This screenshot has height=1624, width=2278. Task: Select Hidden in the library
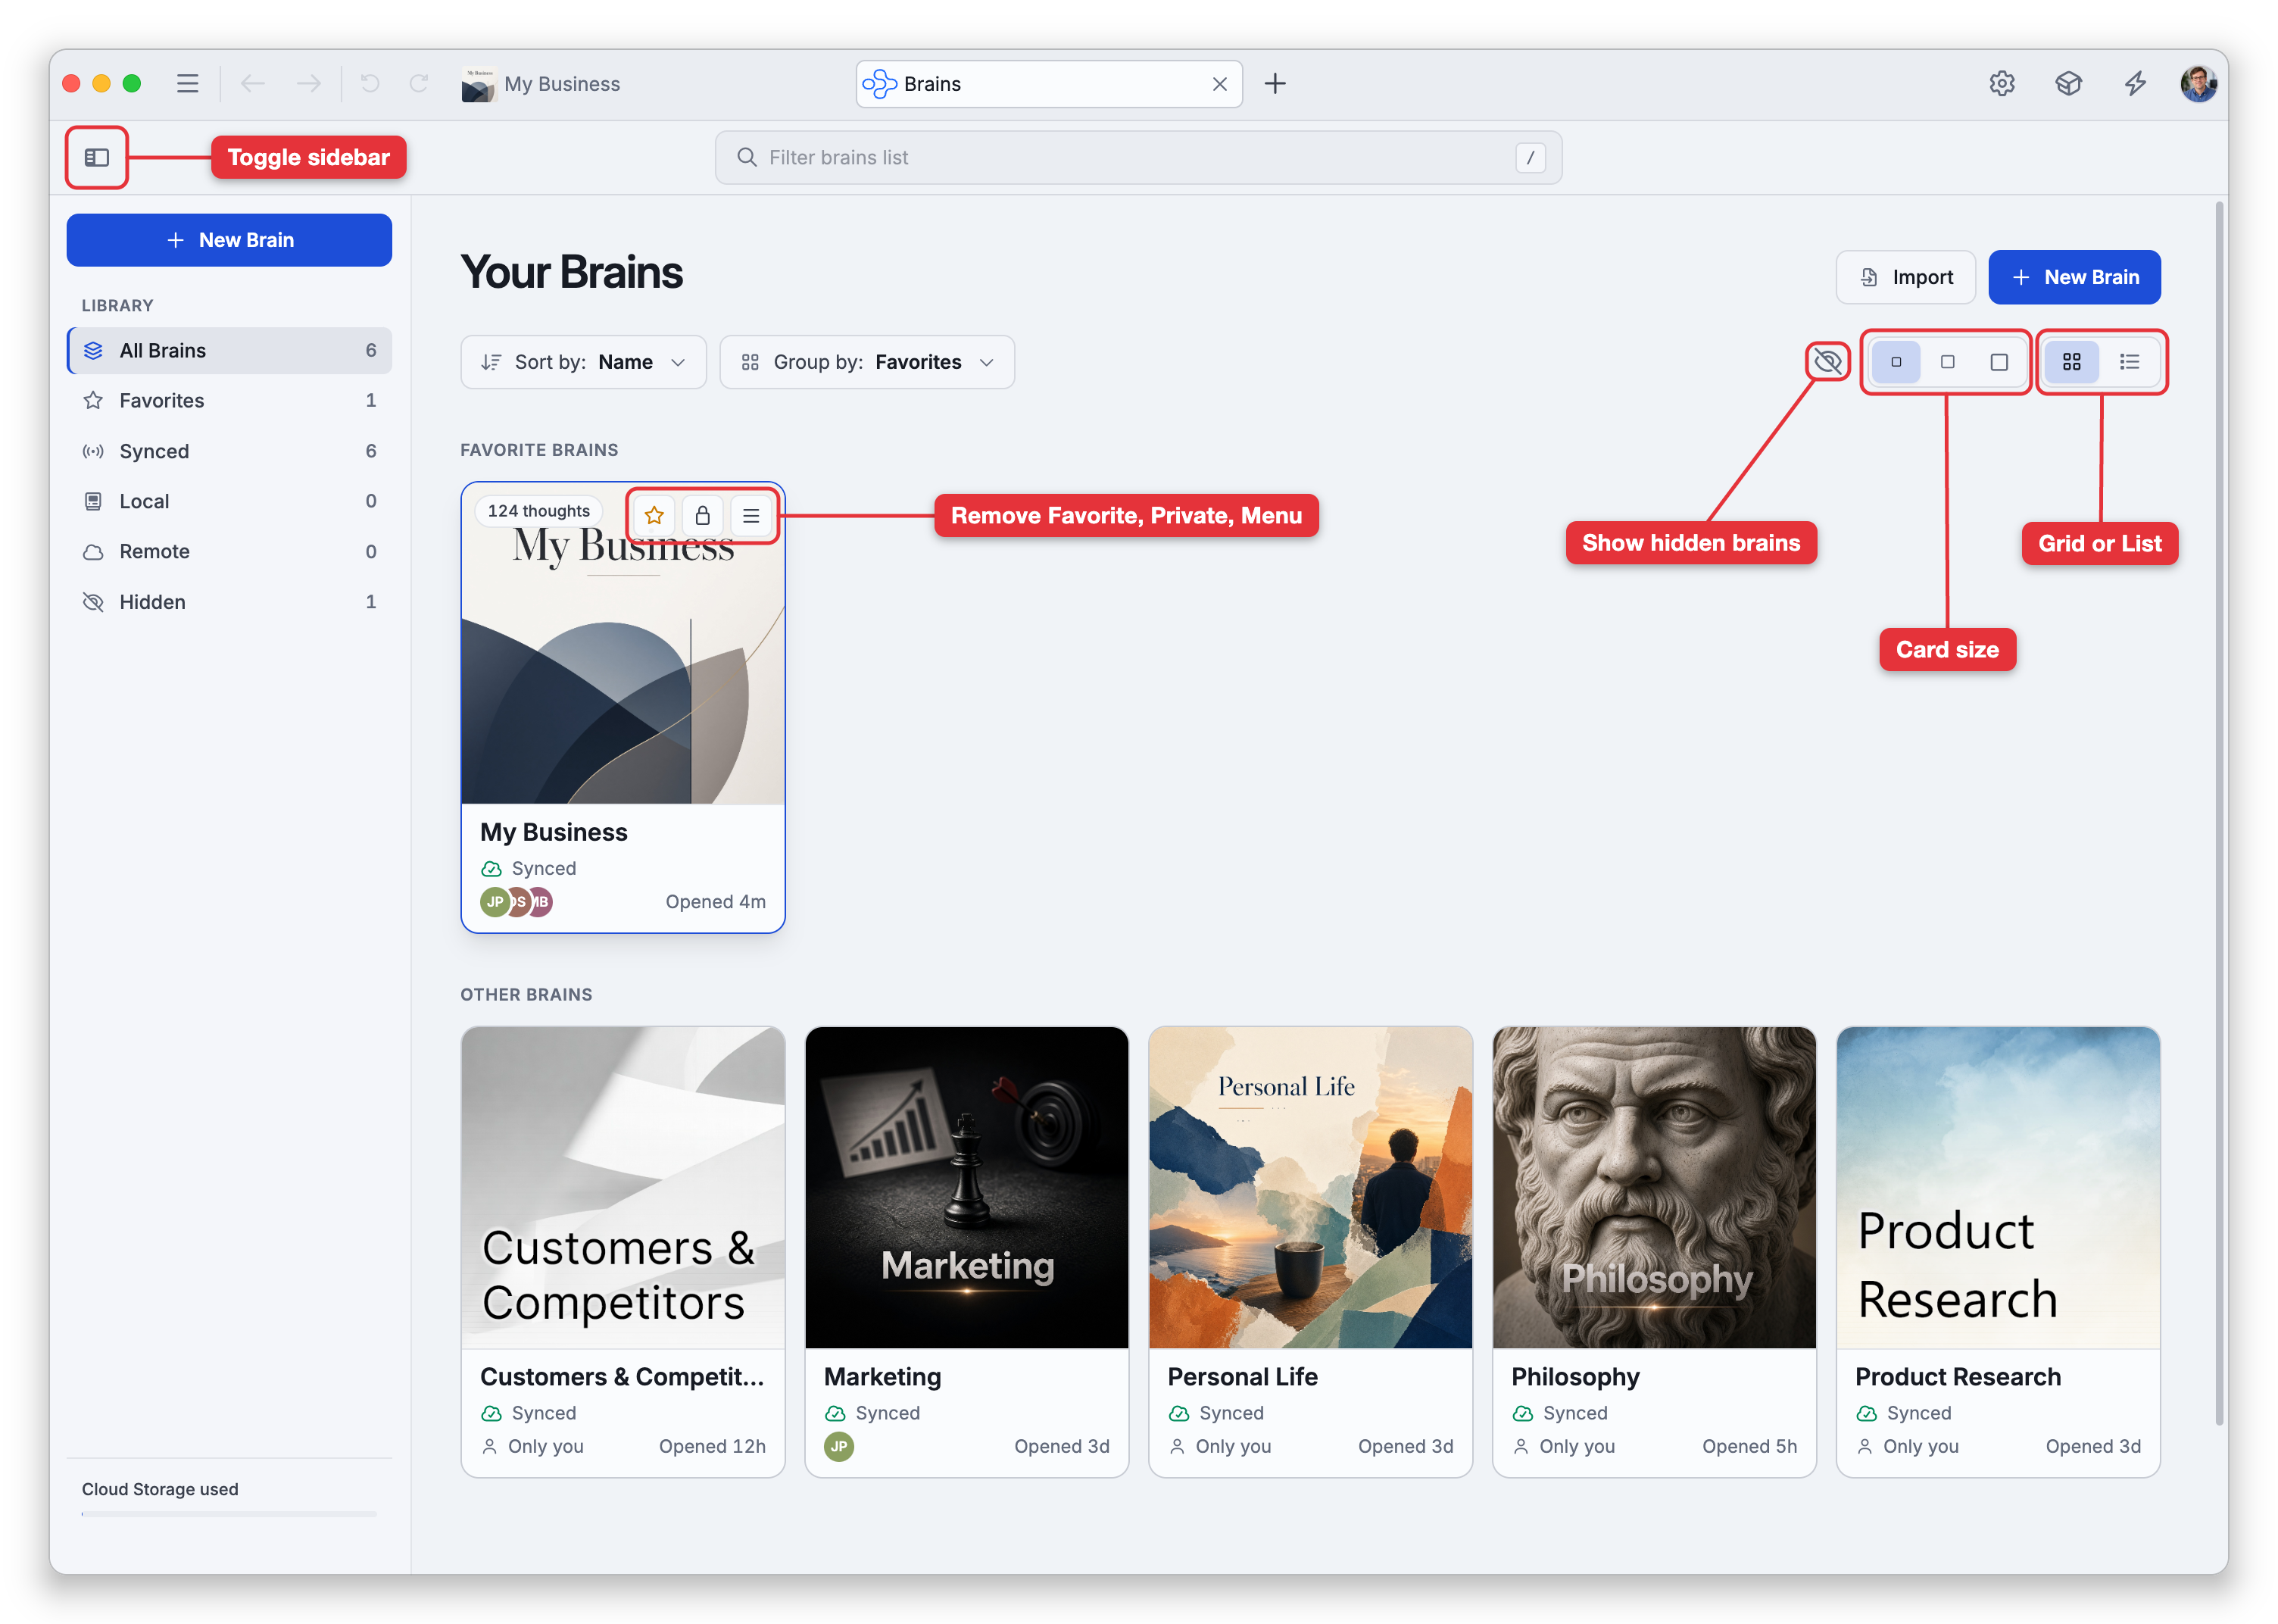coord(229,602)
